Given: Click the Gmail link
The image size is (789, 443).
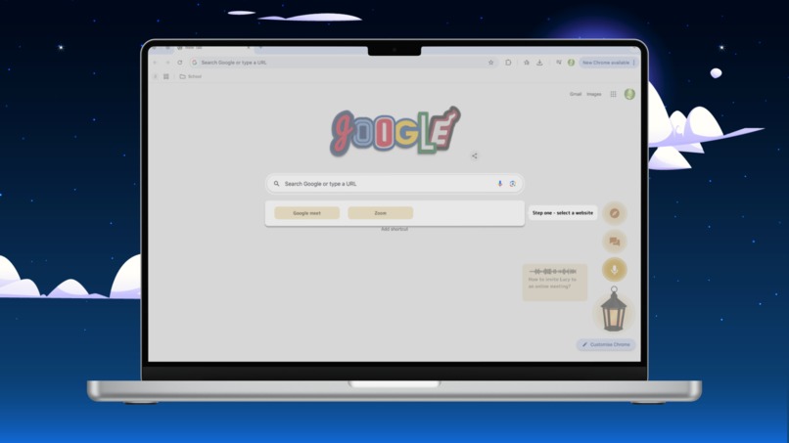Looking at the screenshot, I should tap(576, 94).
